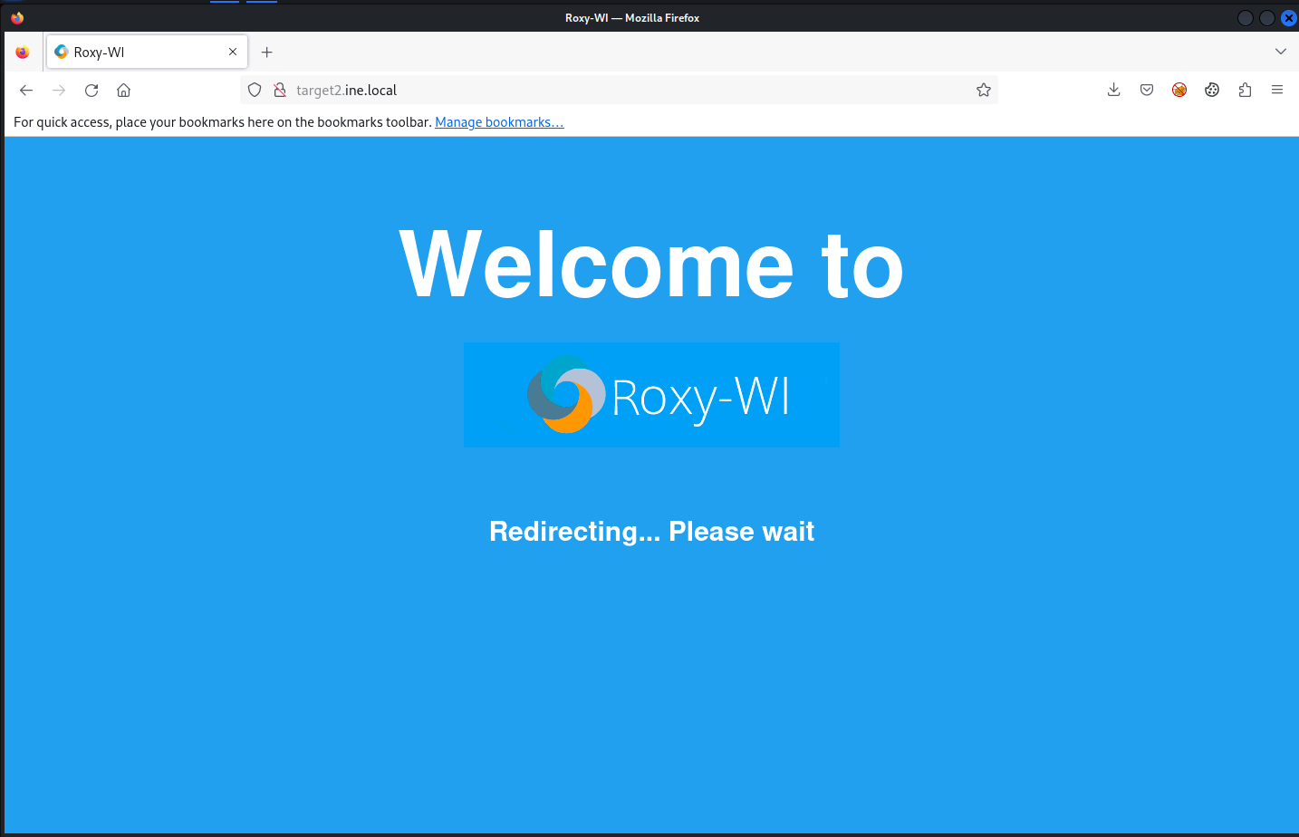This screenshot has height=837, width=1299.
Task: Go back to the previous page
Action: coord(26,90)
